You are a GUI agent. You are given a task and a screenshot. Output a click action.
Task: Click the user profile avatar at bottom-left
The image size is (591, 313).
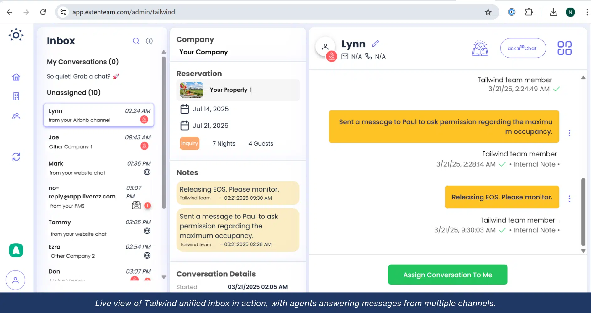15,280
